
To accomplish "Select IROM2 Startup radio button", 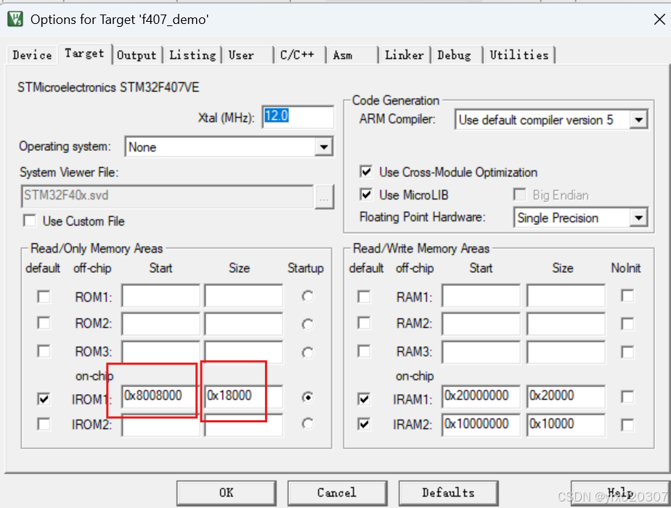I will pos(307,423).
